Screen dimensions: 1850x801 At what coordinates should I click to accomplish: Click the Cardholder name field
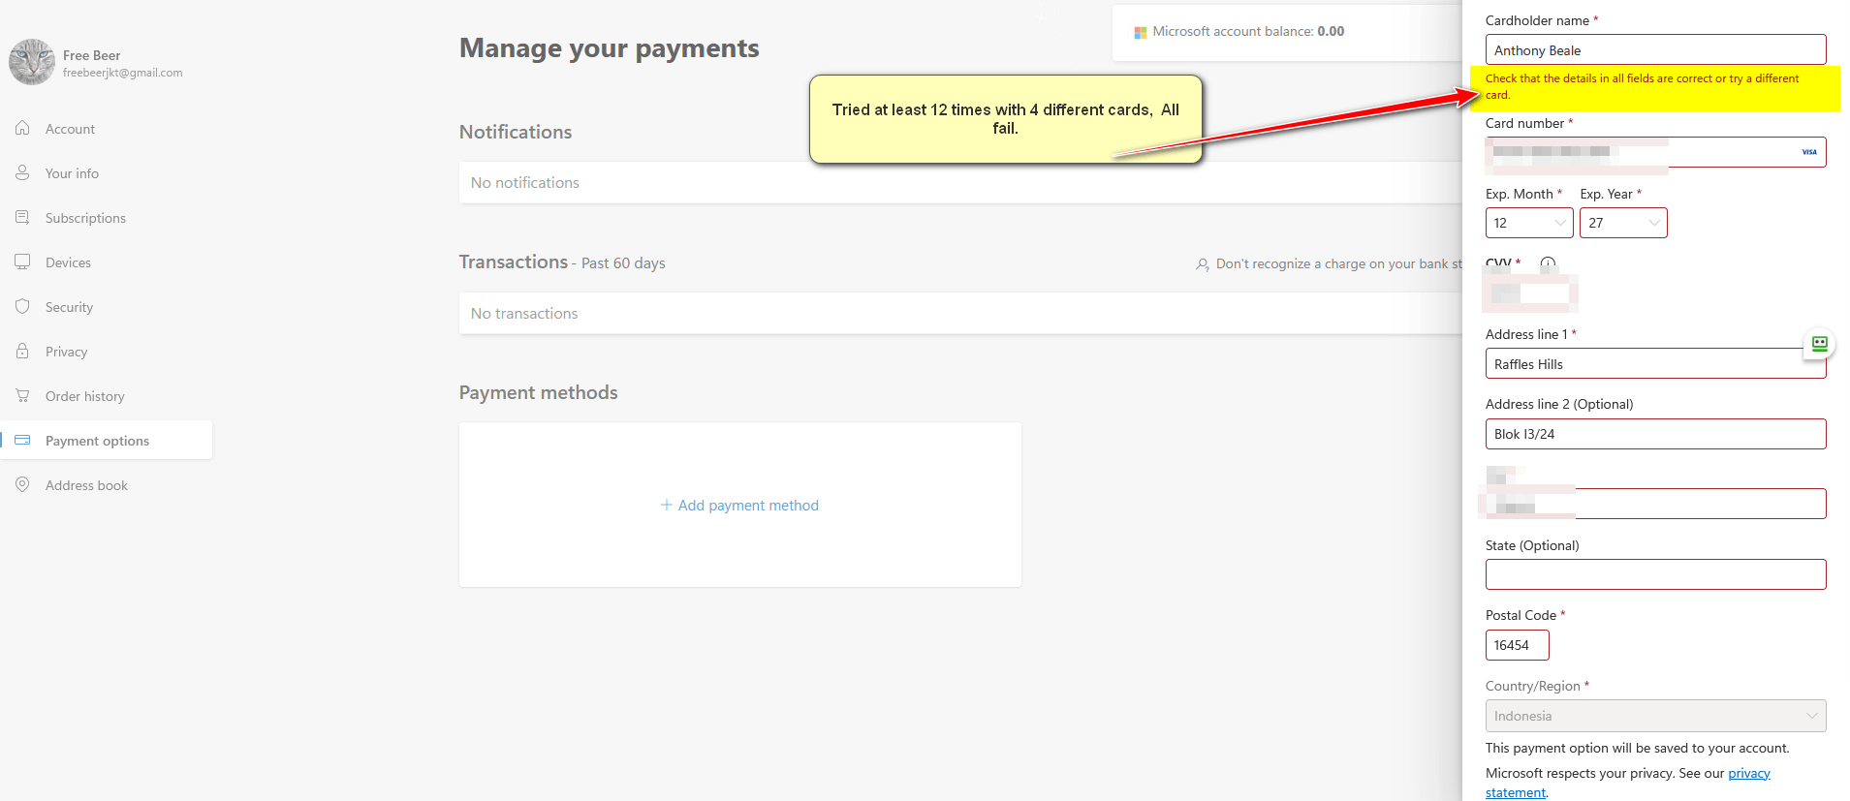point(1655,49)
